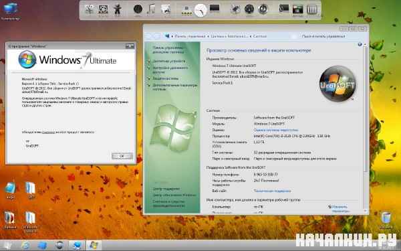Click the dark globe icon before power button
401x251 pixels.
249,9
